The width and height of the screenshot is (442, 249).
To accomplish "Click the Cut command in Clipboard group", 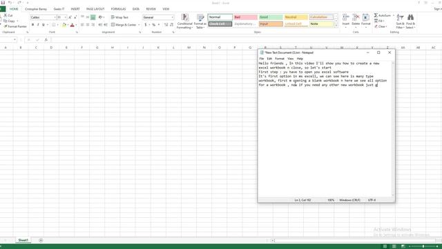I will 8,15.
